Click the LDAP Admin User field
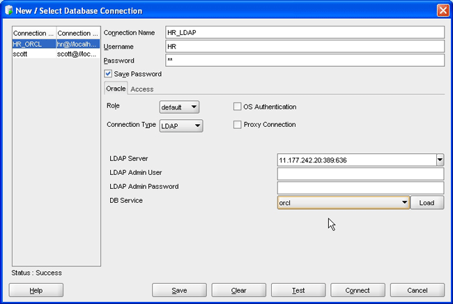The image size is (453, 304). click(x=360, y=174)
